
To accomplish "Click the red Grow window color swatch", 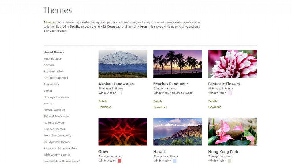I will point(120,161).
